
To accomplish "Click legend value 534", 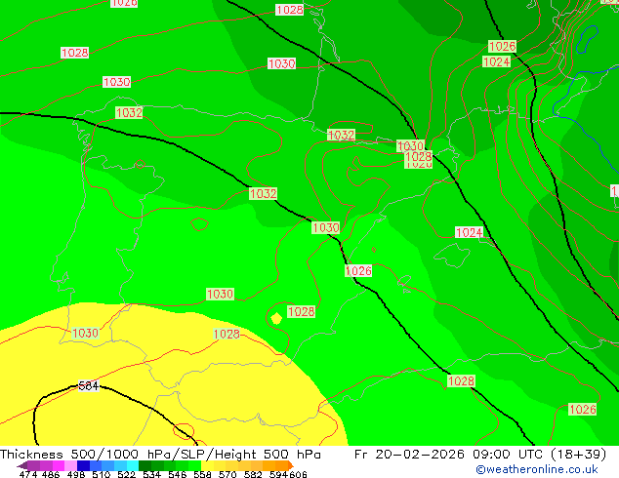I will [x=151, y=474].
